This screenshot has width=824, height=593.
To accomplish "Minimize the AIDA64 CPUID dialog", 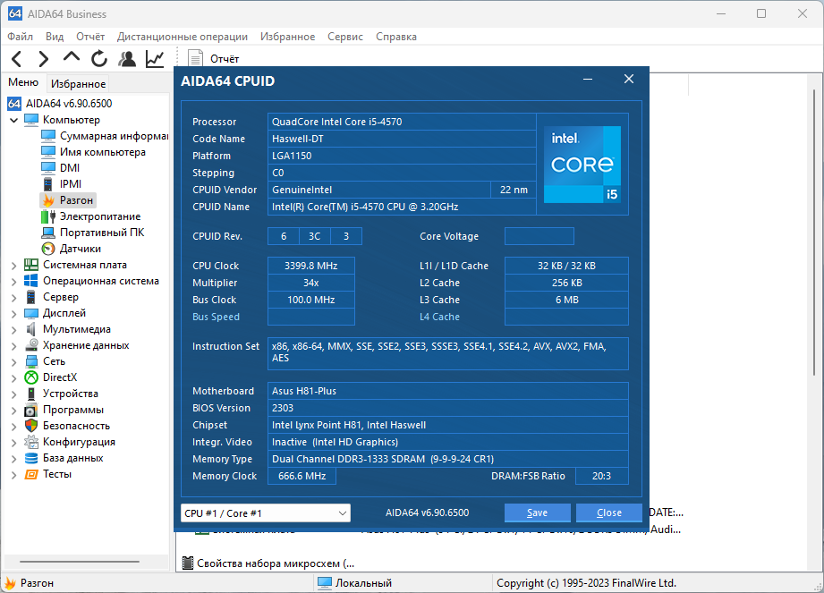I will (588, 80).
